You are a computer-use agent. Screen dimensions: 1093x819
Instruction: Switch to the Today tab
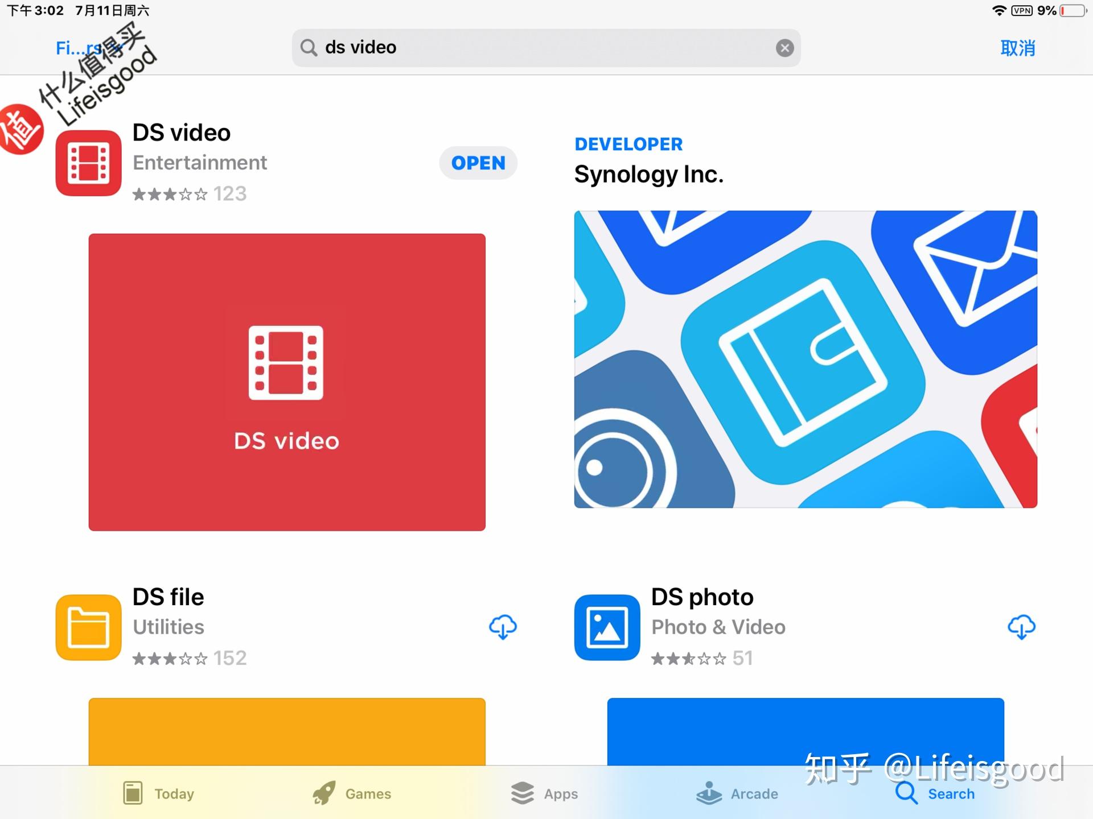[x=159, y=793]
